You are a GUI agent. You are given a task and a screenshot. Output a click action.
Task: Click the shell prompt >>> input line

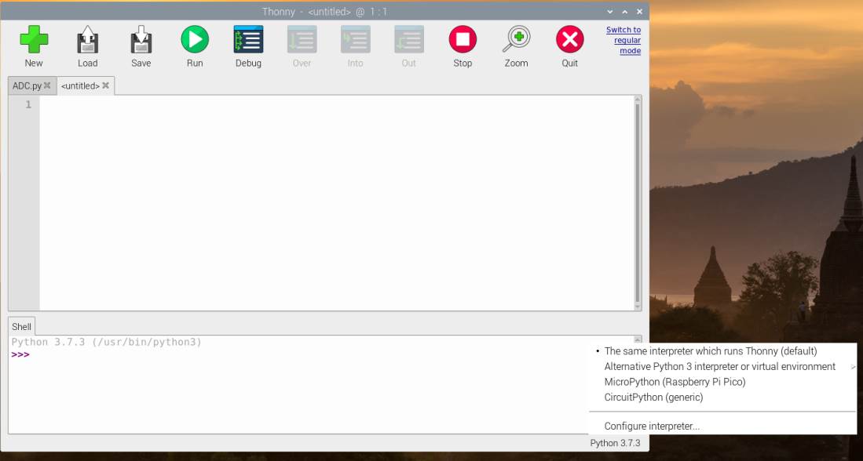tap(21, 354)
